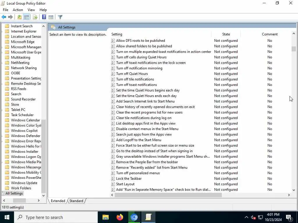Screen dimensions: 298x223
Task: Click the taskbar search box
Action: 56,217
